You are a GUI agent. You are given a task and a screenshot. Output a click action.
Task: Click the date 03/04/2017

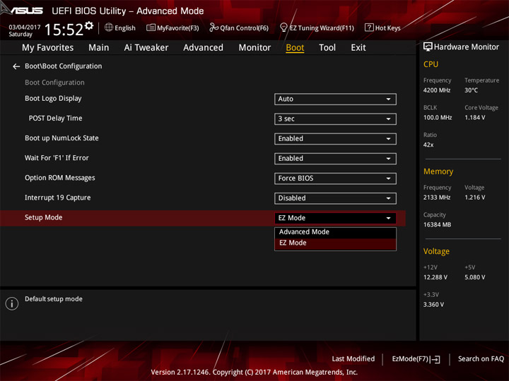point(25,27)
